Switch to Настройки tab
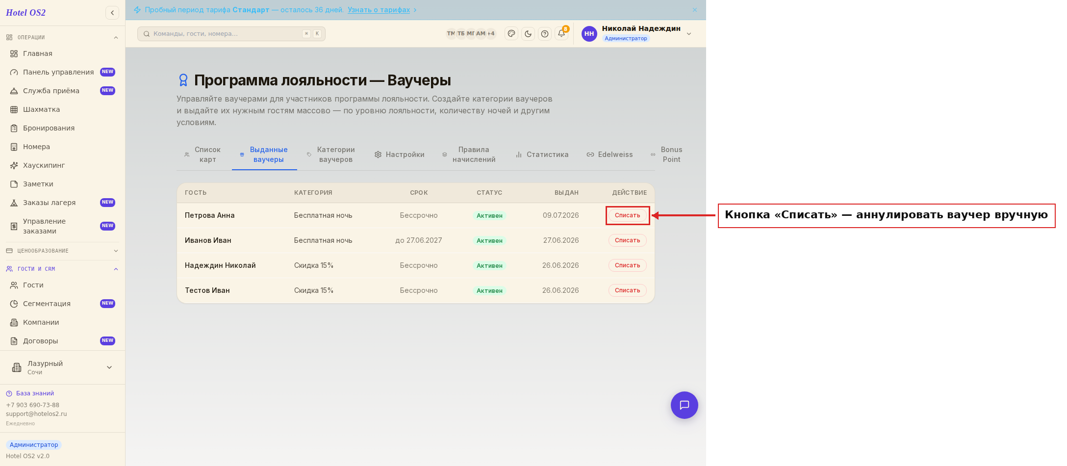1067x466 pixels. pyautogui.click(x=400, y=155)
